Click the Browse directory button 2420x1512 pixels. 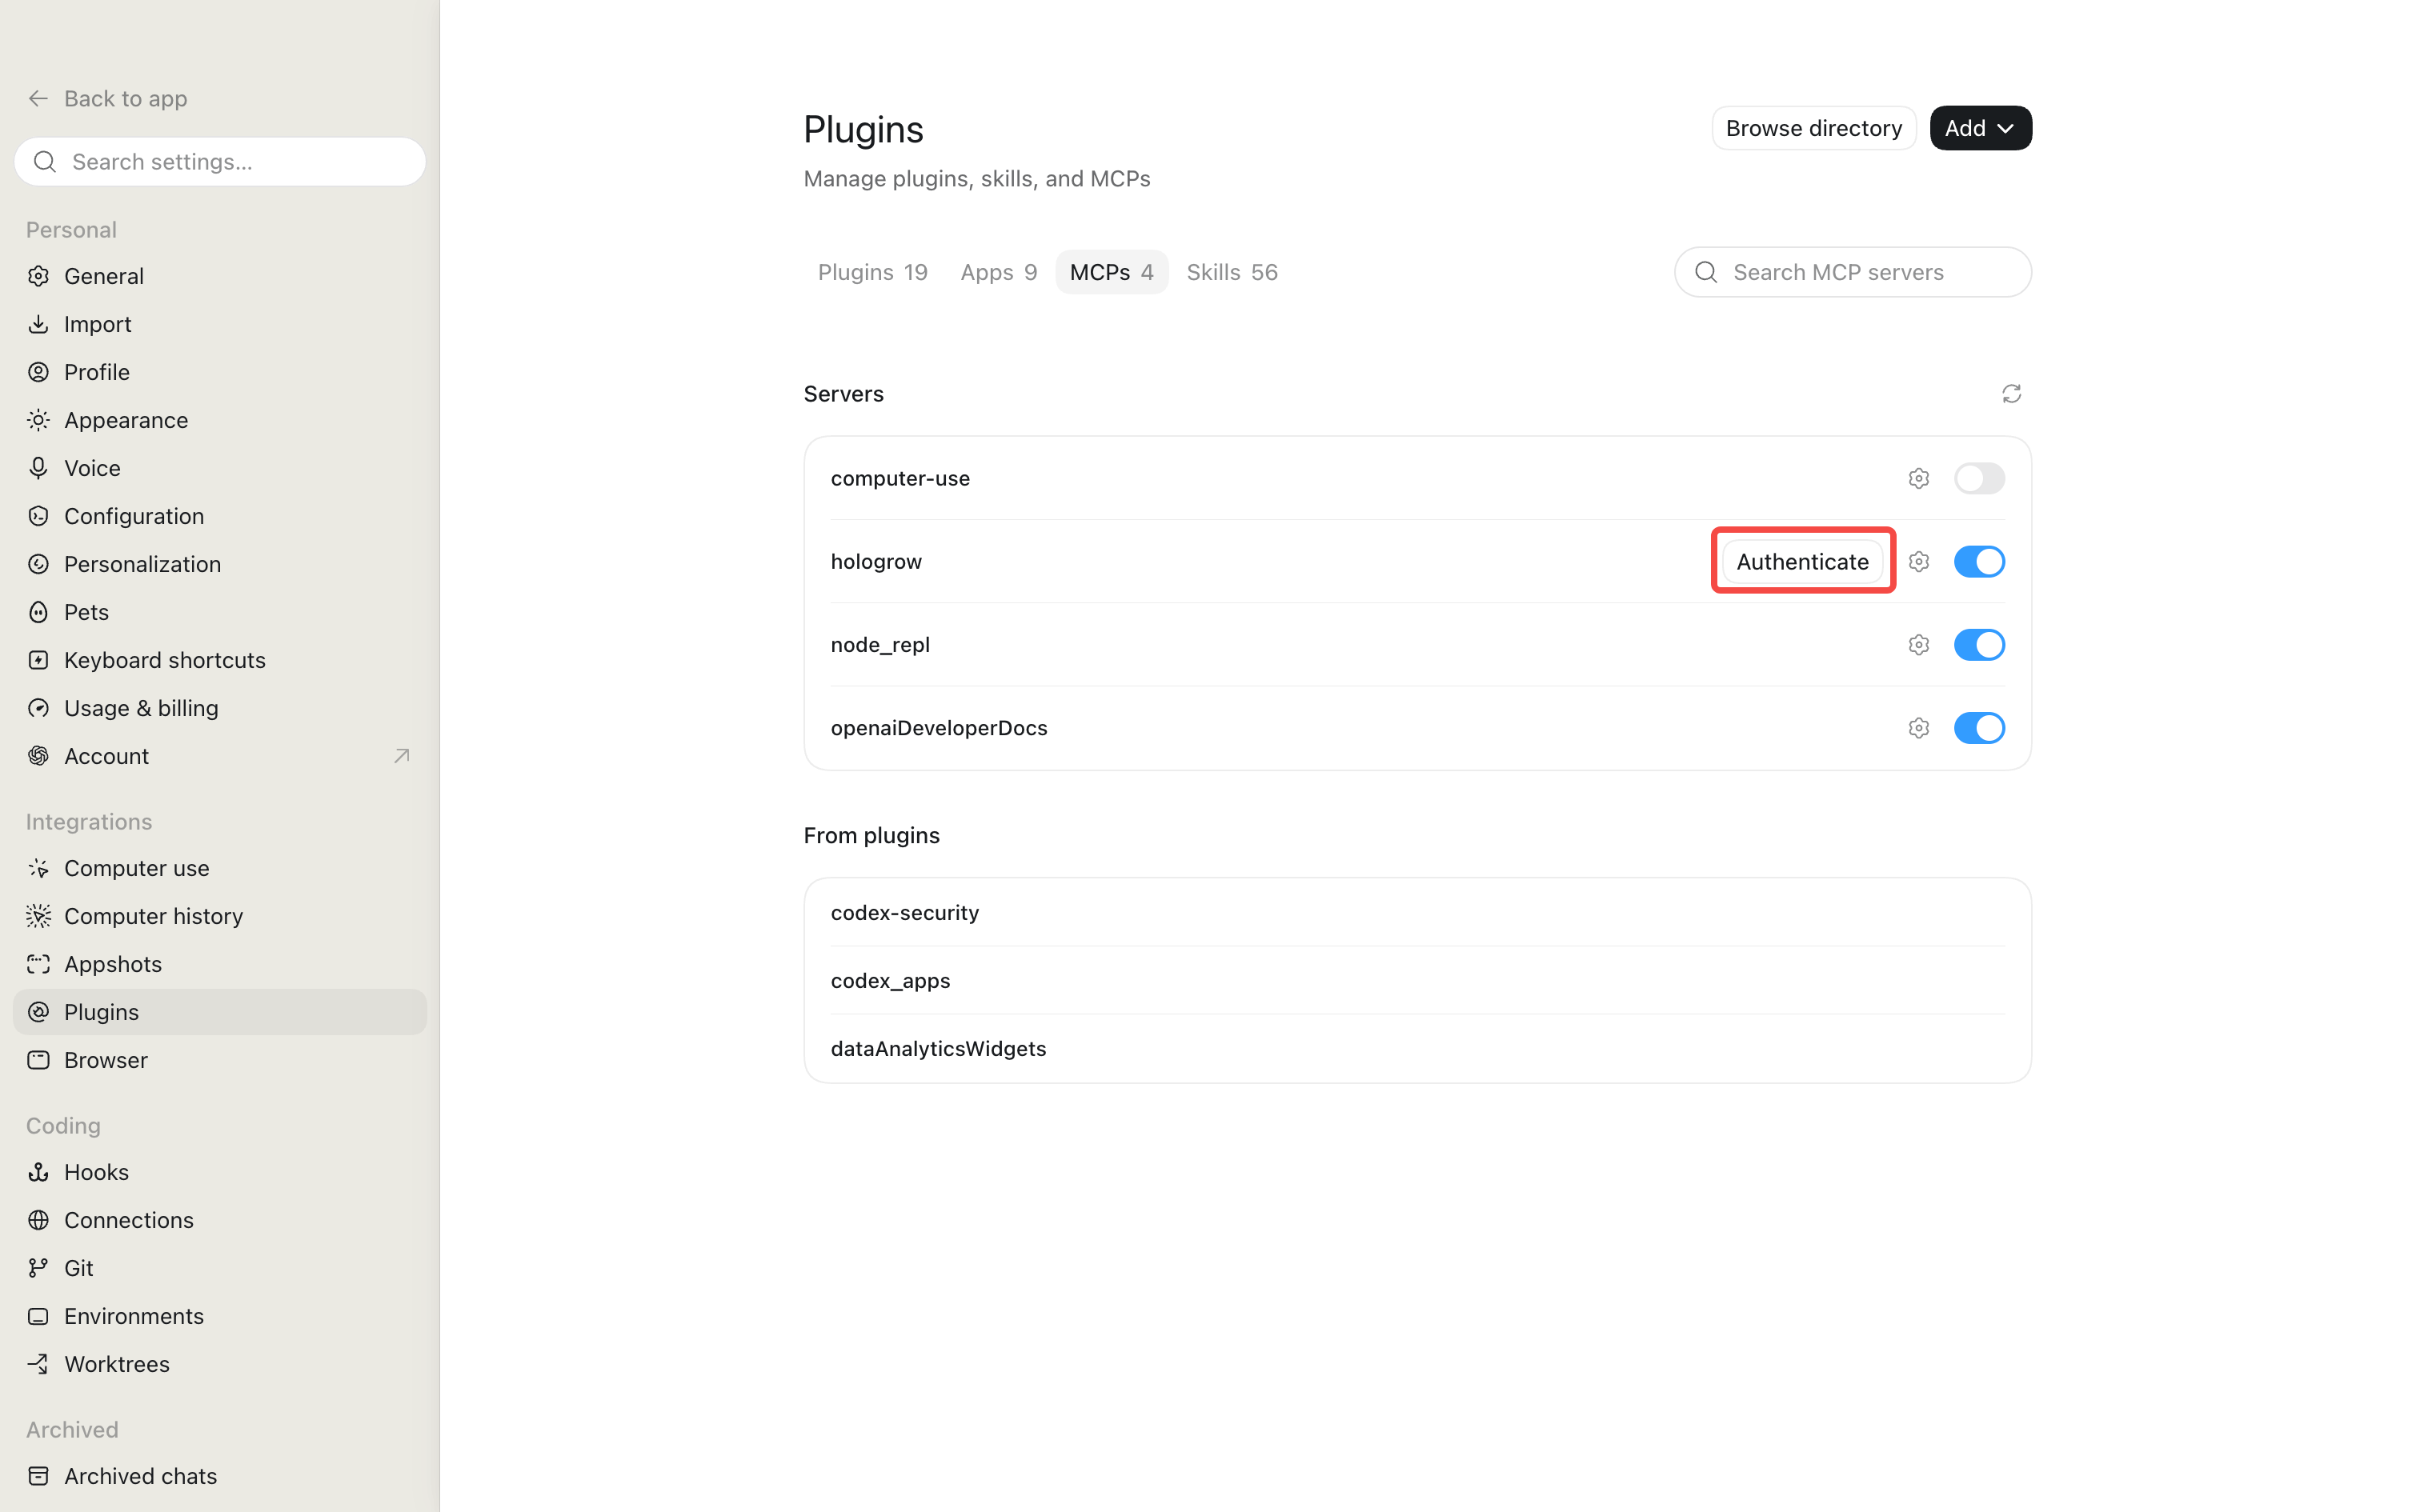pos(1813,128)
